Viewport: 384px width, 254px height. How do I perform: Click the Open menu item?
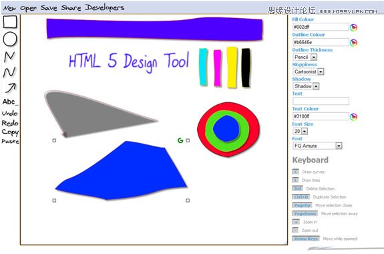pyautogui.click(x=28, y=8)
